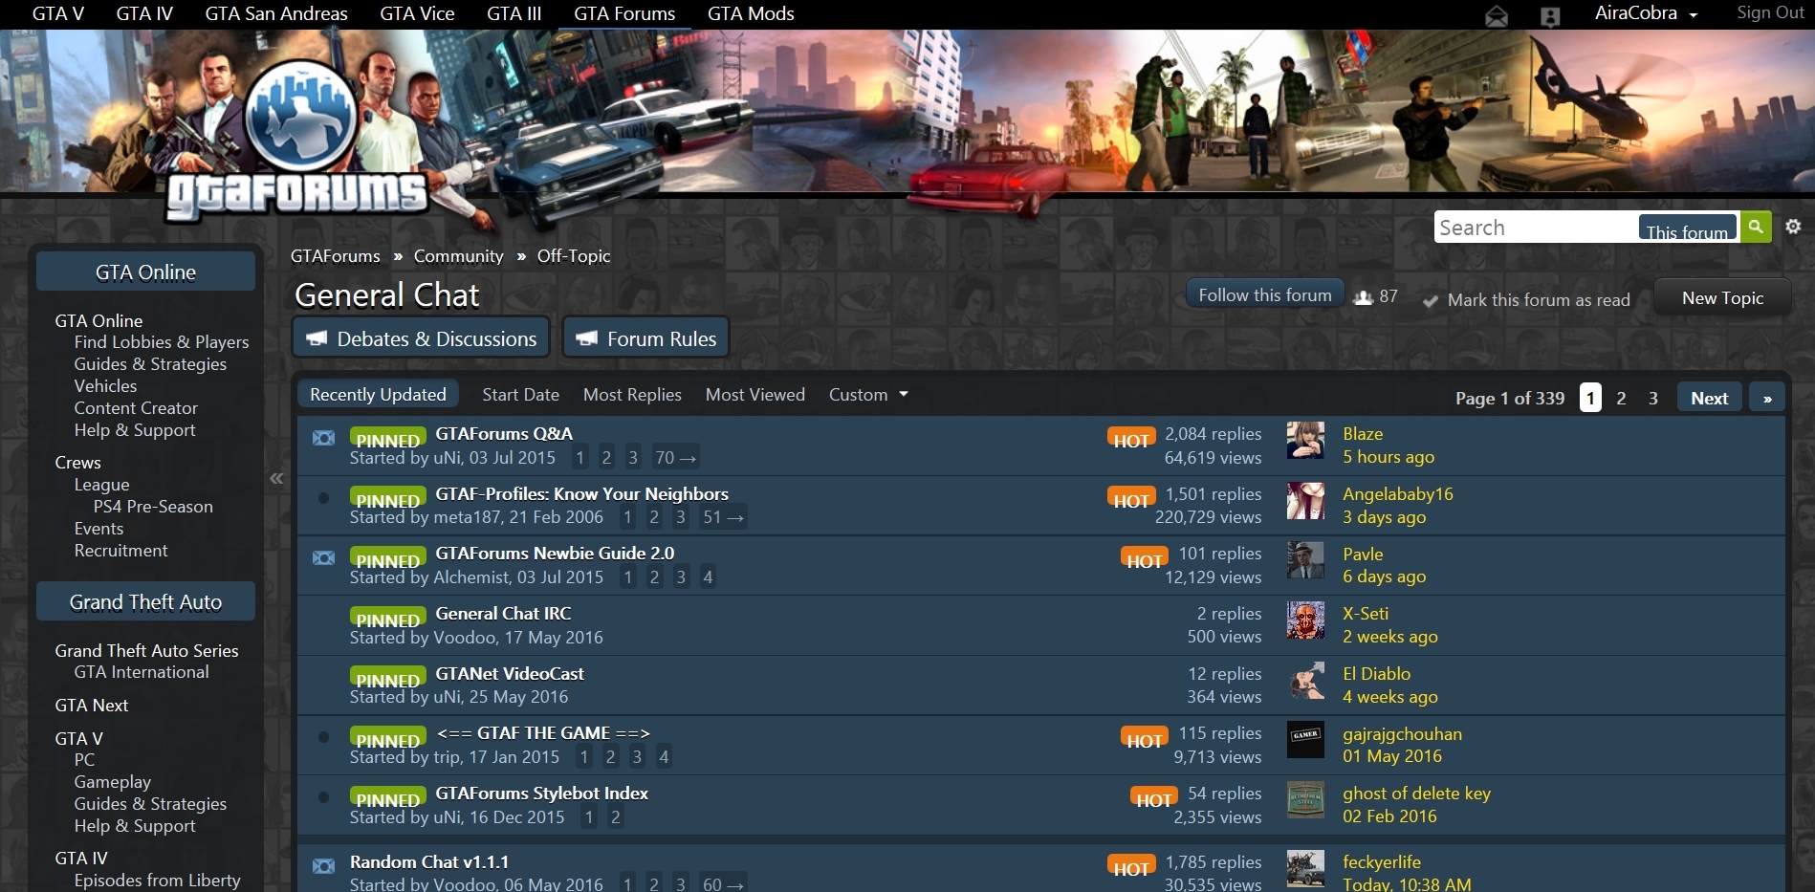This screenshot has height=892, width=1815.
Task: Open X-Seti's avatar thumbnail
Action: click(1305, 620)
